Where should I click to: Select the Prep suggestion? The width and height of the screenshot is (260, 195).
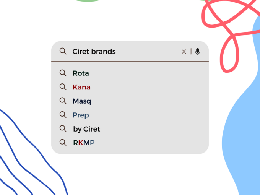[81, 115]
